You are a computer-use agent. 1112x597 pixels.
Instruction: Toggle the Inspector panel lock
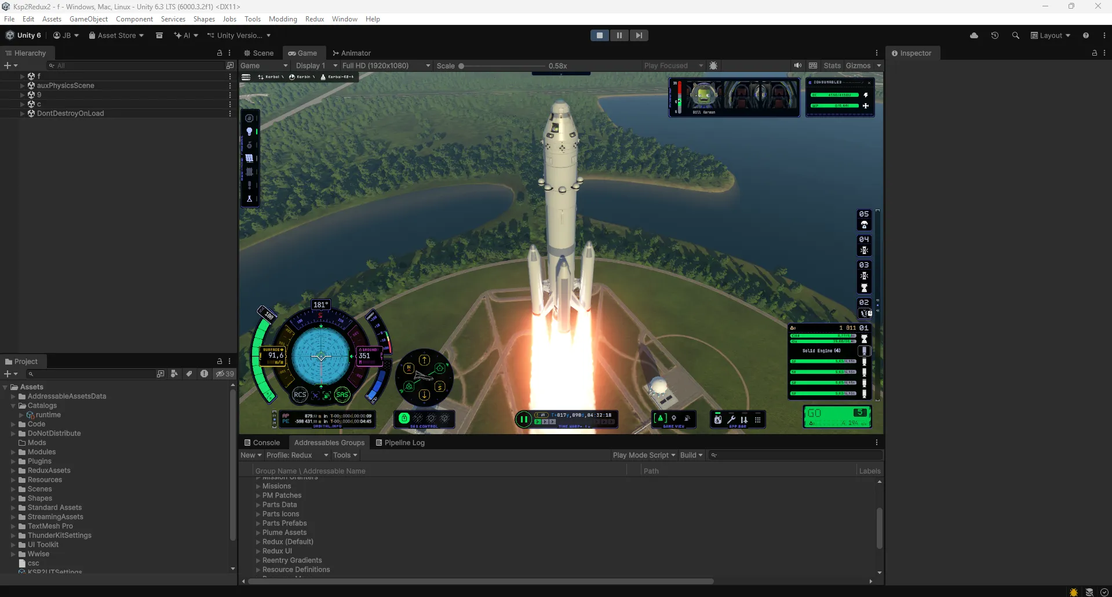click(1094, 53)
